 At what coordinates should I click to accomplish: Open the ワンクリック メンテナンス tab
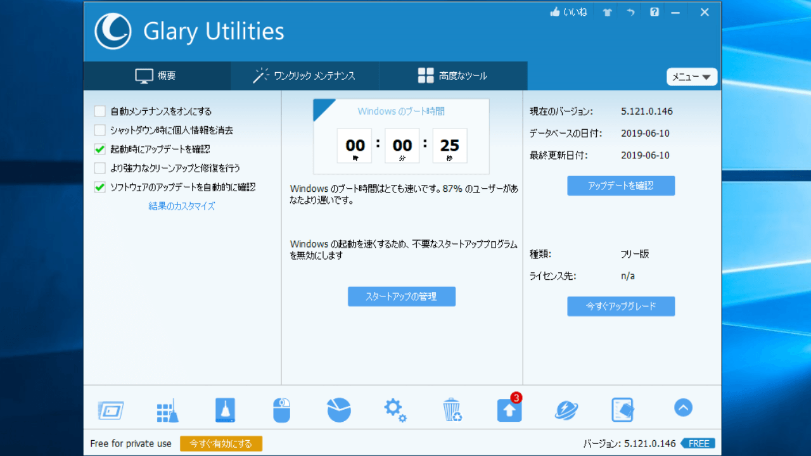[305, 76]
